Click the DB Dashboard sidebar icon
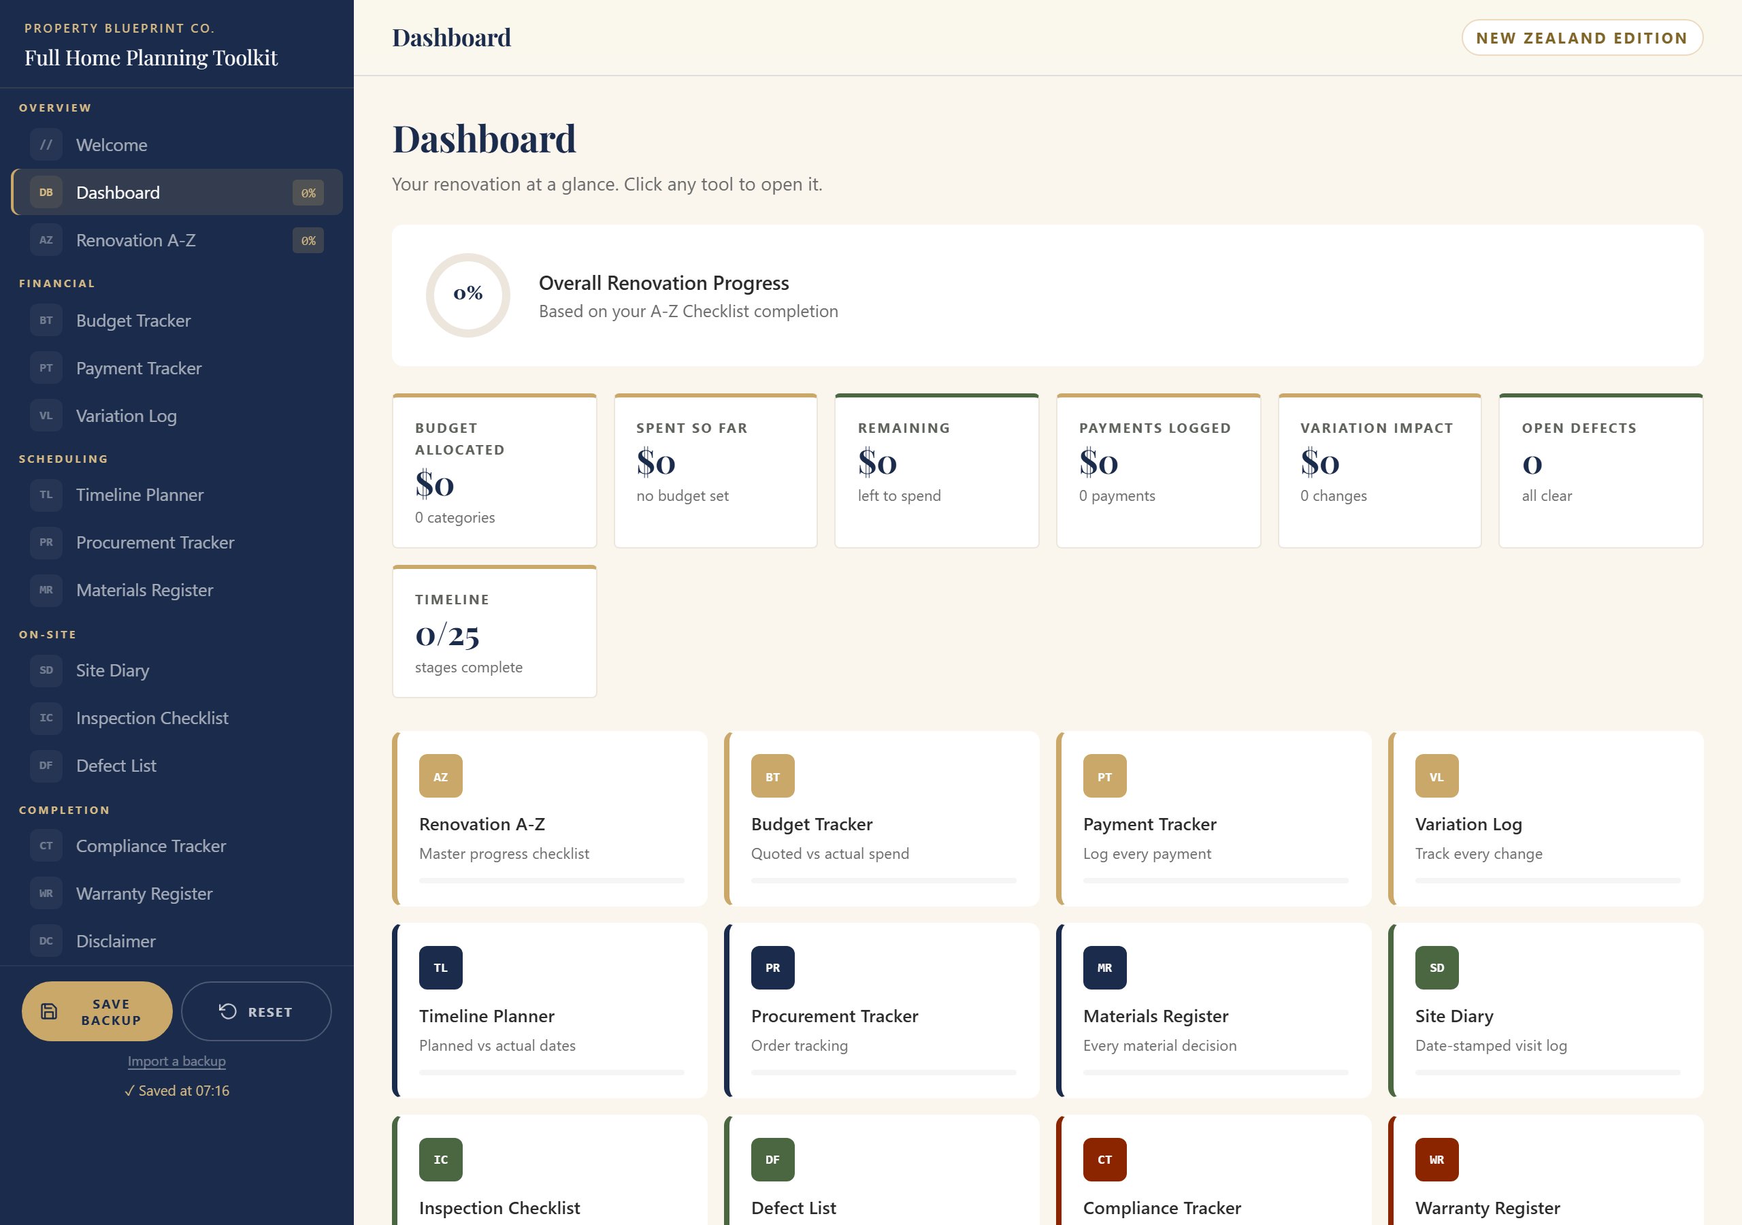Image resolution: width=1742 pixels, height=1225 pixels. 46,193
